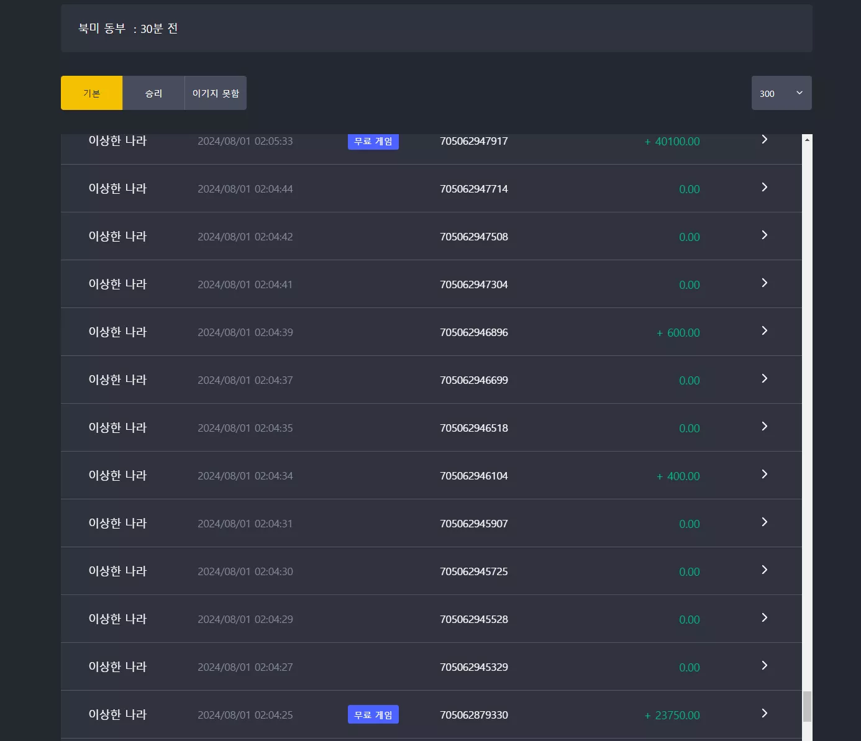Select the 기본 filter tab
The width and height of the screenshot is (861, 741).
(x=92, y=93)
